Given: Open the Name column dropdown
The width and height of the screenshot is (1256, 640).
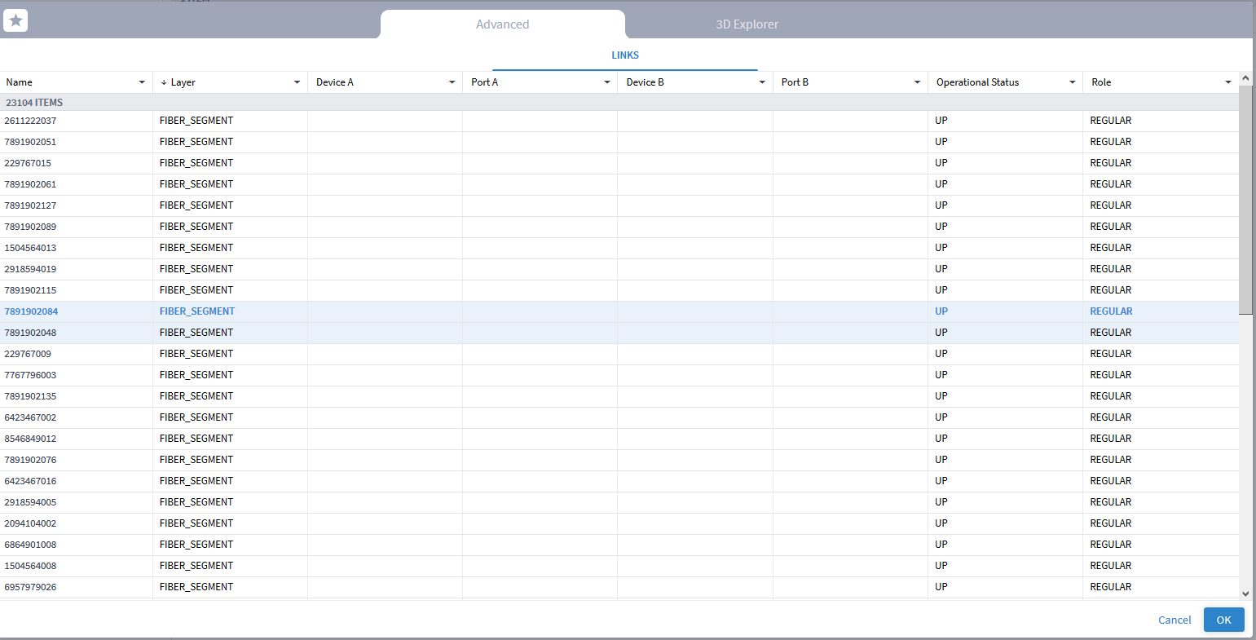Looking at the screenshot, I should (142, 82).
